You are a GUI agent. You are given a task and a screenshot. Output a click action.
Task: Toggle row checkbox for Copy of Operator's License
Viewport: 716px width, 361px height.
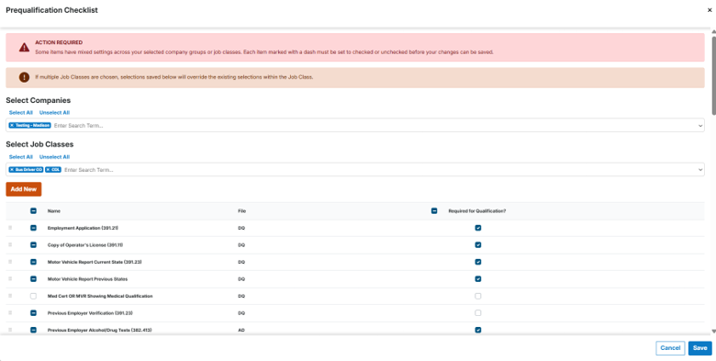pyautogui.click(x=33, y=245)
